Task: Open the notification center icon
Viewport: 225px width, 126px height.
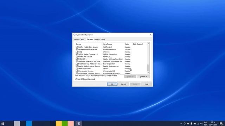Action: 221,124
